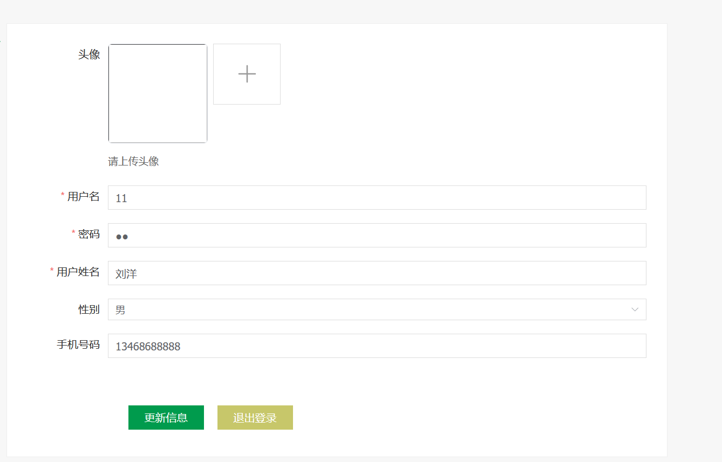This screenshot has height=462, width=722.
Task: Click the 手机号码 field label
Action: point(78,344)
